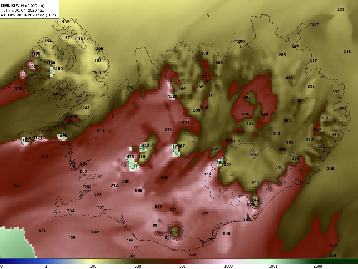Click the 'VT: Fim. 30.04.2020 12Z (+0 h)' line
This screenshot has width=358, height=269.
[28, 15]
